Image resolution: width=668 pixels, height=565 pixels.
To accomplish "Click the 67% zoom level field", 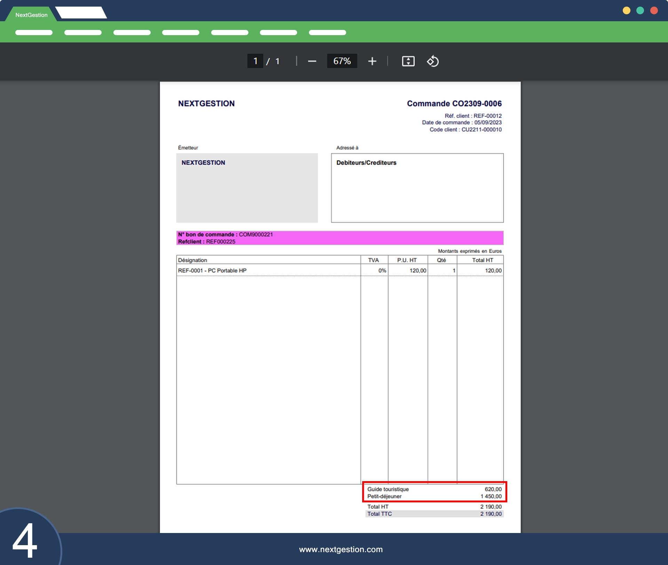I will coord(342,61).
